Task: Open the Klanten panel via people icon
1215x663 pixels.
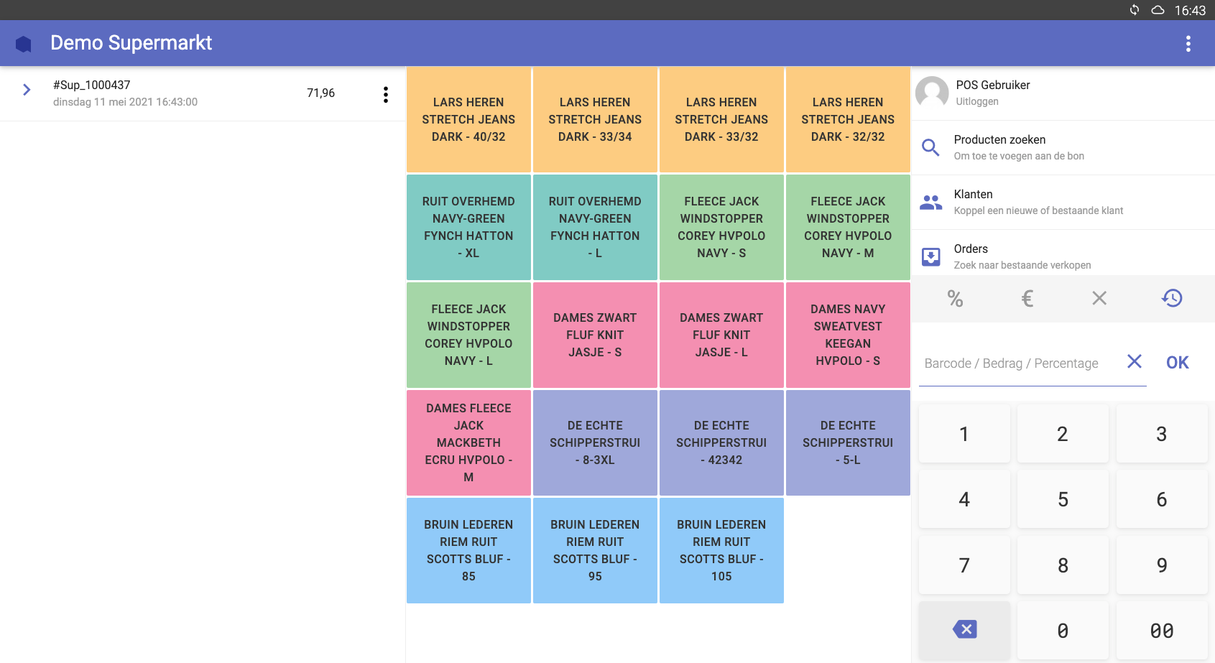Action: click(x=930, y=202)
